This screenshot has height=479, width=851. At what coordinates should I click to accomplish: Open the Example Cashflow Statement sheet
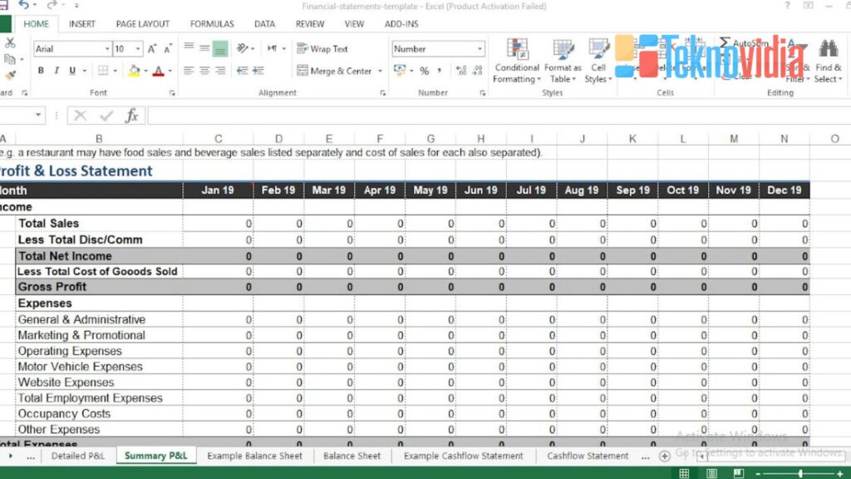[463, 456]
